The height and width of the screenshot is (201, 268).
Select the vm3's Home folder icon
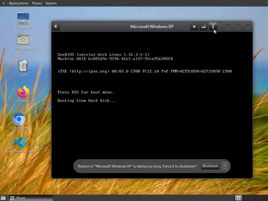[x=23, y=42]
